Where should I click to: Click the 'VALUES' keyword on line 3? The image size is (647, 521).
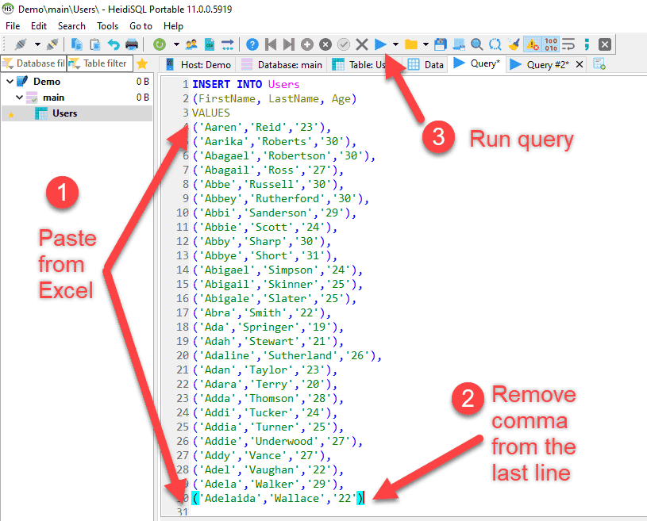(x=211, y=113)
